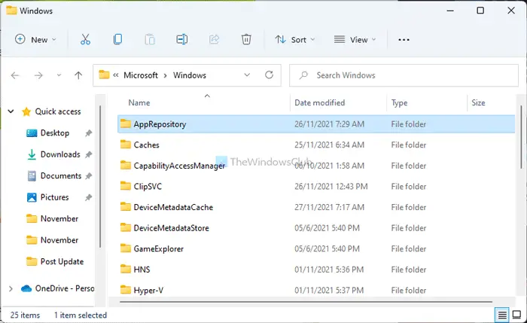Switch to Details view in status bar
Viewport: 527px width, 323px height.
coord(502,315)
